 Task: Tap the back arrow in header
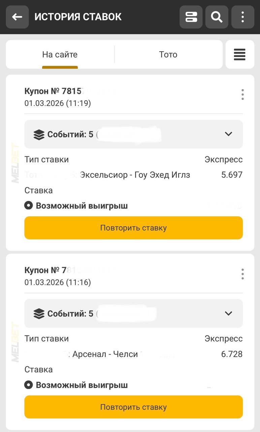tap(17, 17)
